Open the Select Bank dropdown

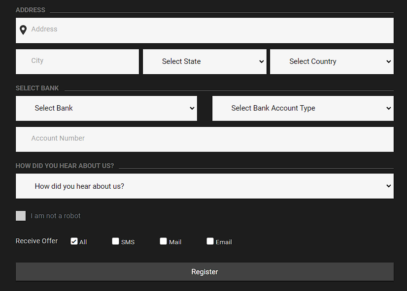(106, 108)
